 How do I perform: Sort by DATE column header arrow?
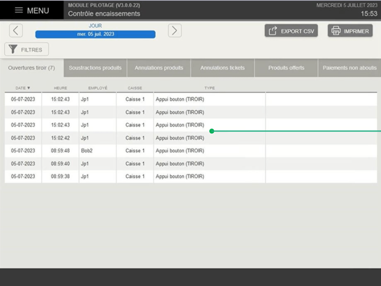click(29, 88)
